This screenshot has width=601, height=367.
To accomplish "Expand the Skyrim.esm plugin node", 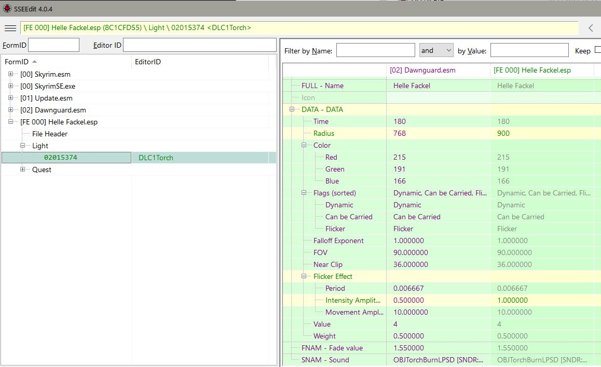I will pos(11,74).
